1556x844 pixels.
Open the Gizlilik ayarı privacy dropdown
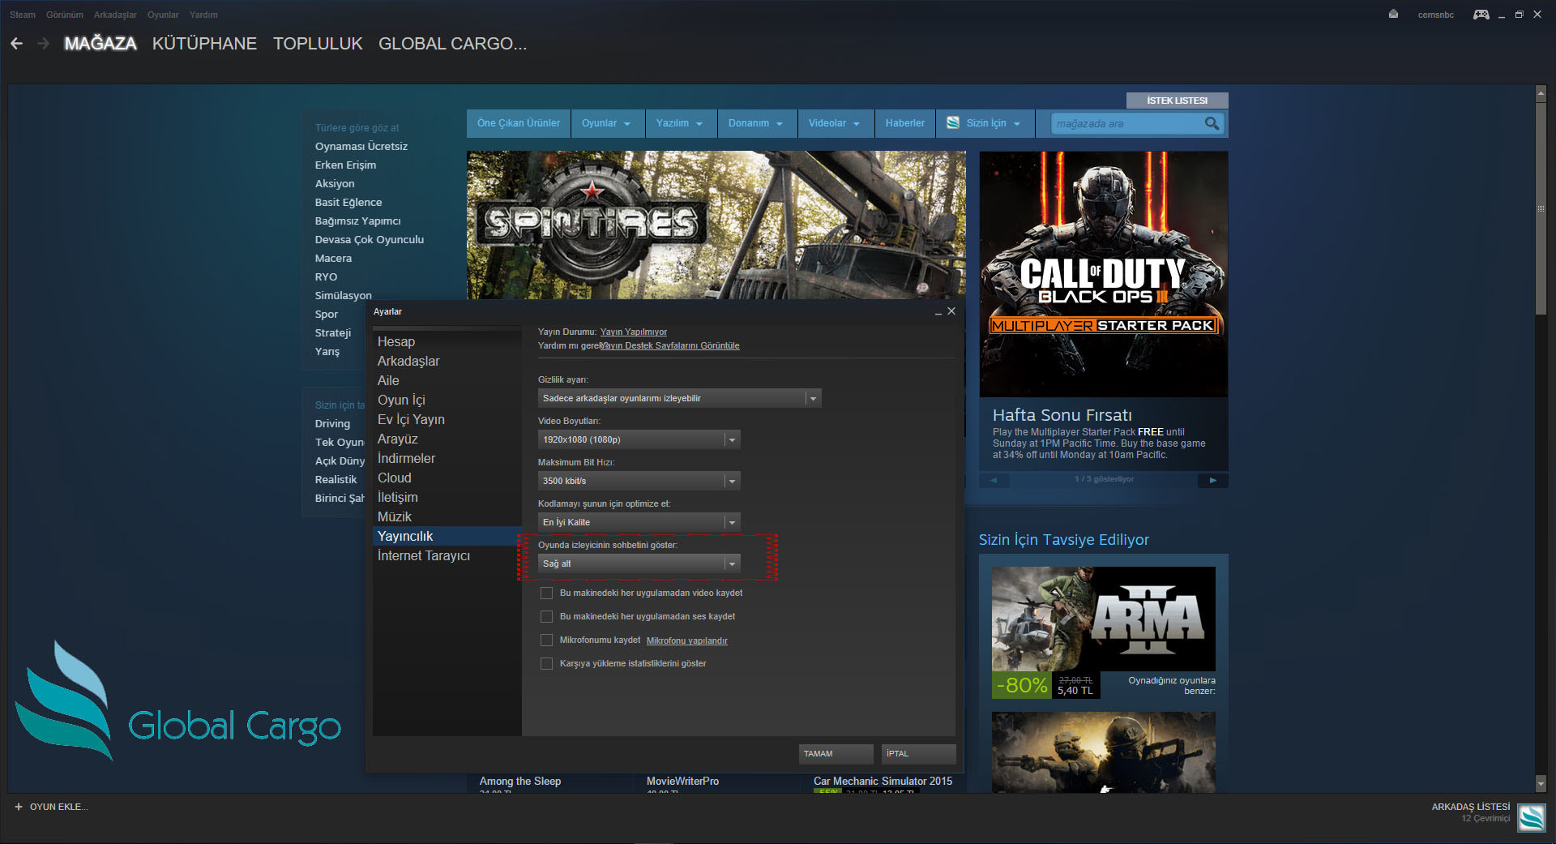pos(679,398)
